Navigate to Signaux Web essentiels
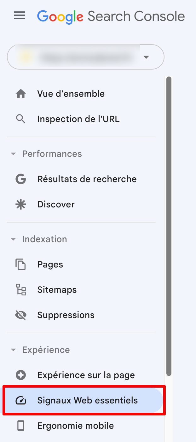 87,400
